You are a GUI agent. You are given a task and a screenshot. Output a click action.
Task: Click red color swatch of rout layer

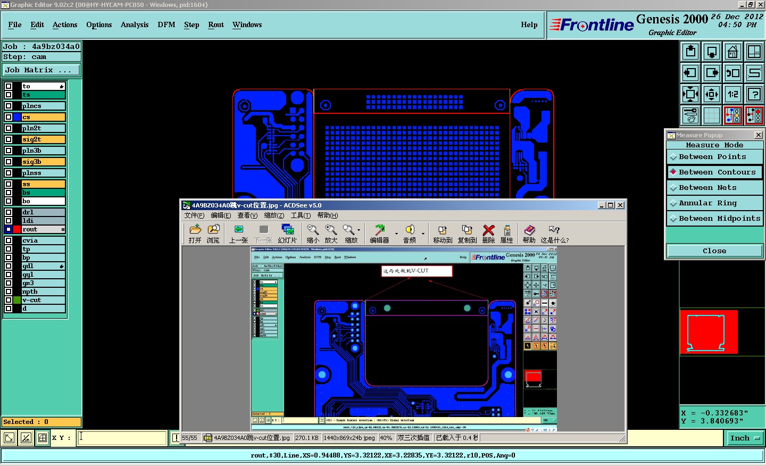pos(17,229)
